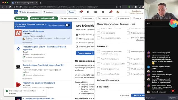
Task: Open Вакансии filter dropdown
Action: coord(21,18)
